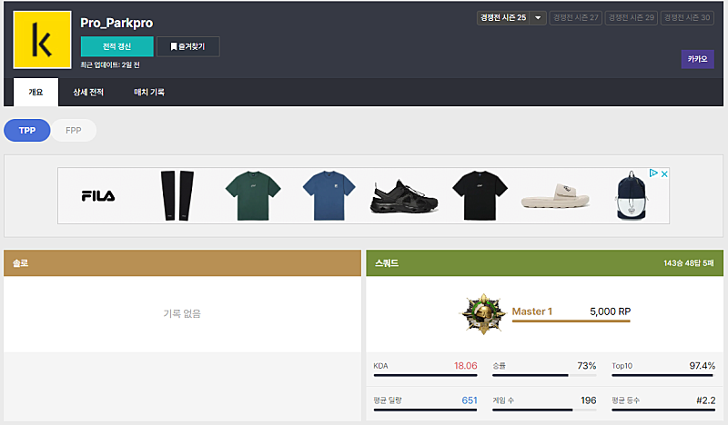The width and height of the screenshot is (728, 425).
Task: Click the 평균 딜량 651 value
Action: coord(470,400)
